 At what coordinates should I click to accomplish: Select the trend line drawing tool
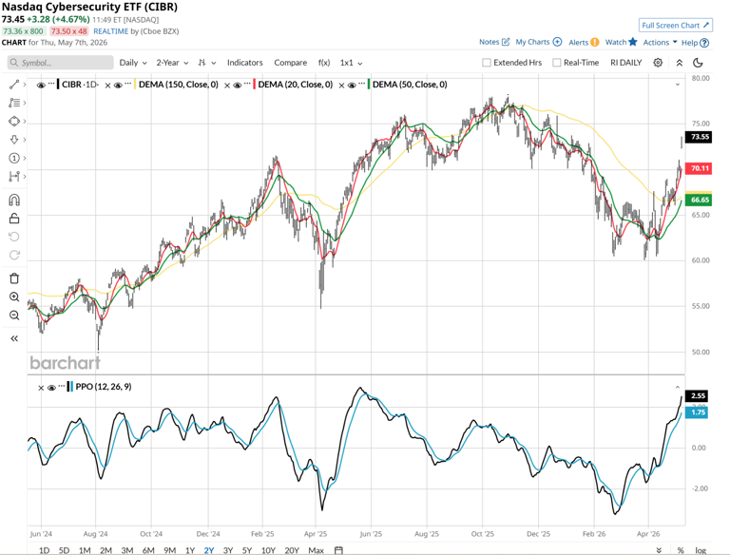(x=14, y=85)
